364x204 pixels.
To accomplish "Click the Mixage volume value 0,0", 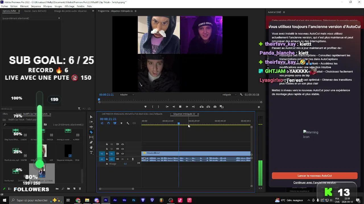I will click(x=125, y=164).
